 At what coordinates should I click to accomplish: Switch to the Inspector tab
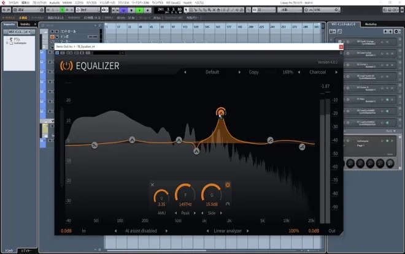(9, 24)
